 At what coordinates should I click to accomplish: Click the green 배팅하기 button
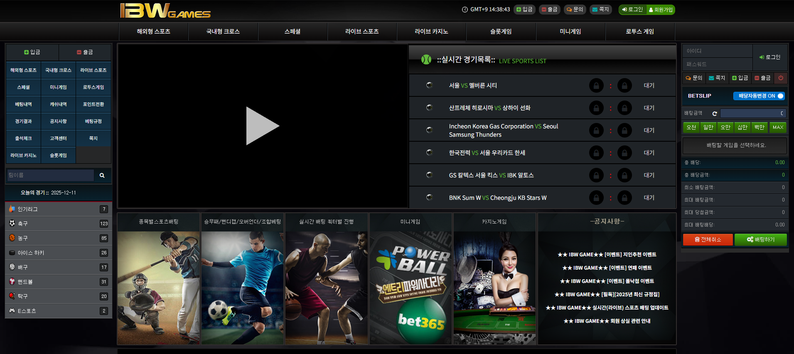(760, 239)
